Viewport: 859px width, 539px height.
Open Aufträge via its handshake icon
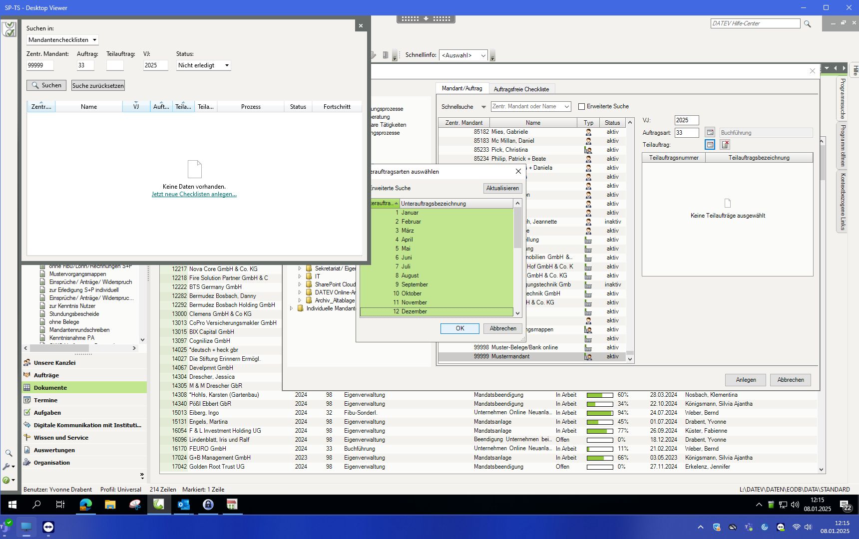click(27, 375)
